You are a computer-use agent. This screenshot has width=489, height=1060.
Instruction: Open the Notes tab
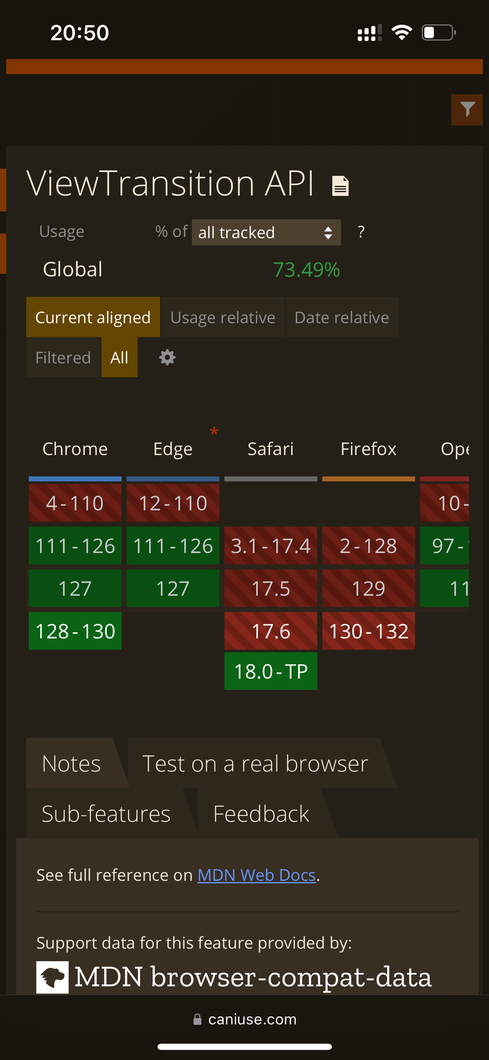71,763
